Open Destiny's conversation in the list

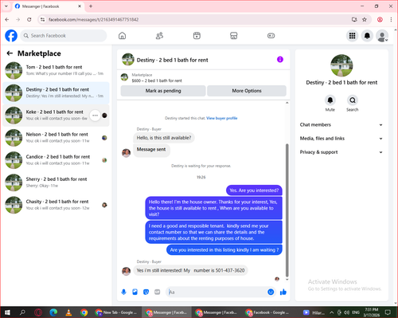(x=56, y=92)
